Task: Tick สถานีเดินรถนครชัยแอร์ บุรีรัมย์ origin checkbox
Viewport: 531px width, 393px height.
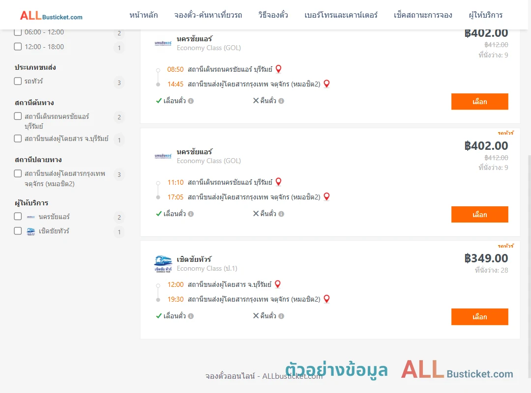Action: point(18,116)
